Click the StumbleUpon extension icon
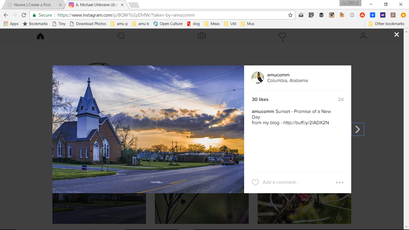 [x=362, y=15]
